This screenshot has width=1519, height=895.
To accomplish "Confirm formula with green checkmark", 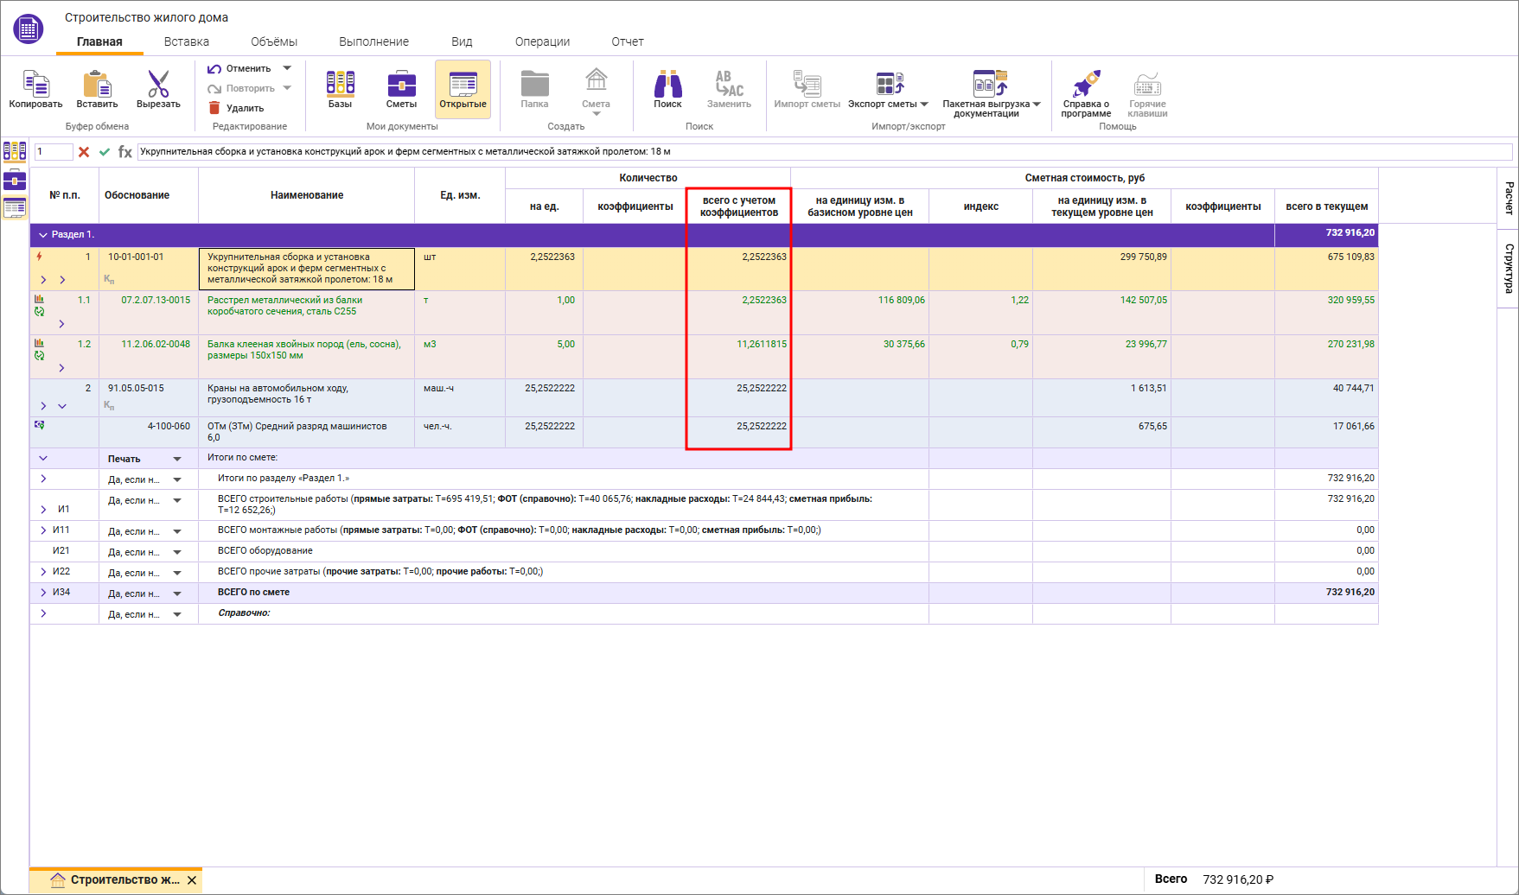I will click(105, 152).
